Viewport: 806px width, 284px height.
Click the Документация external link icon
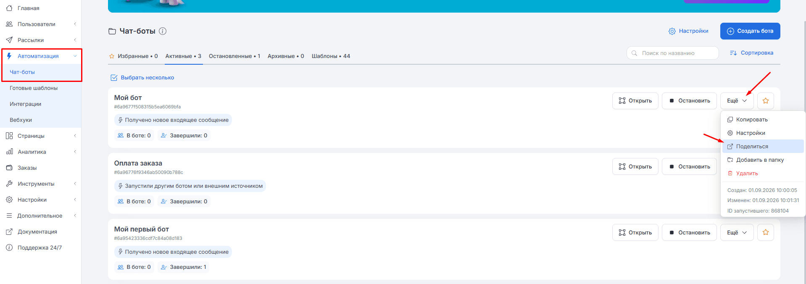pyautogui.click(x=9, y=231)
